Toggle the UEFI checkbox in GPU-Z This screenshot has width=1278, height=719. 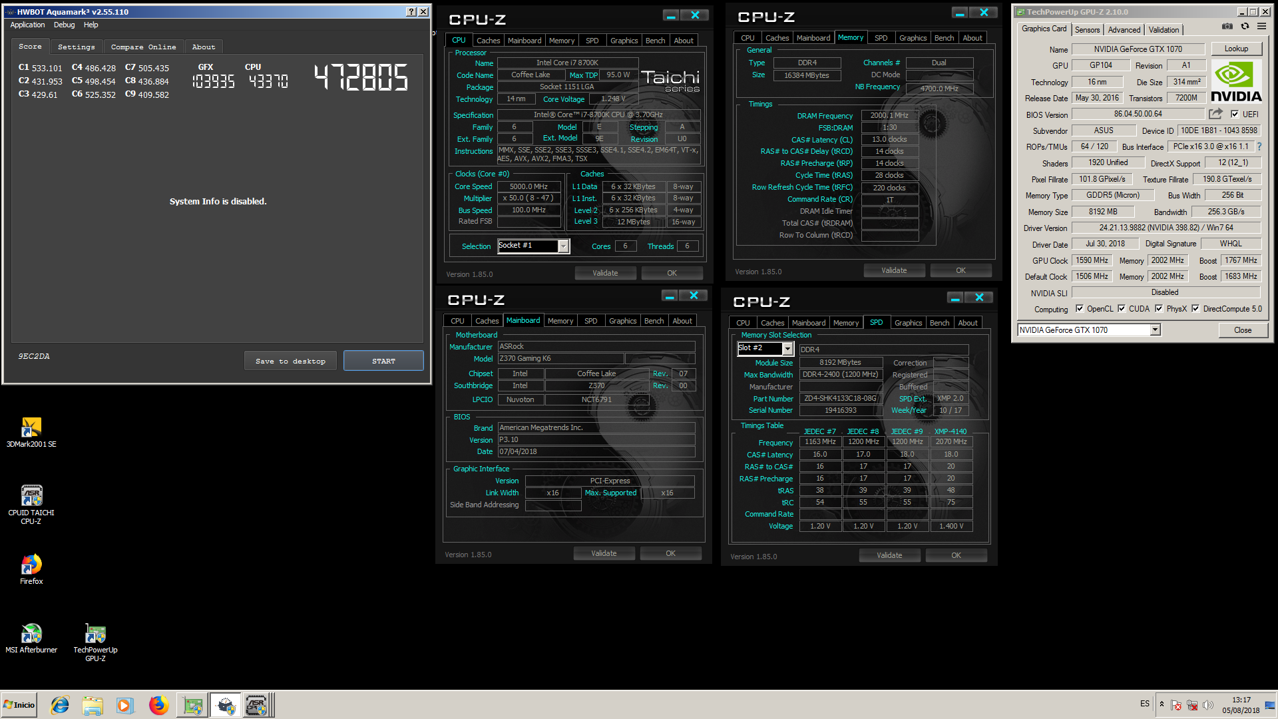point(1235,114)
